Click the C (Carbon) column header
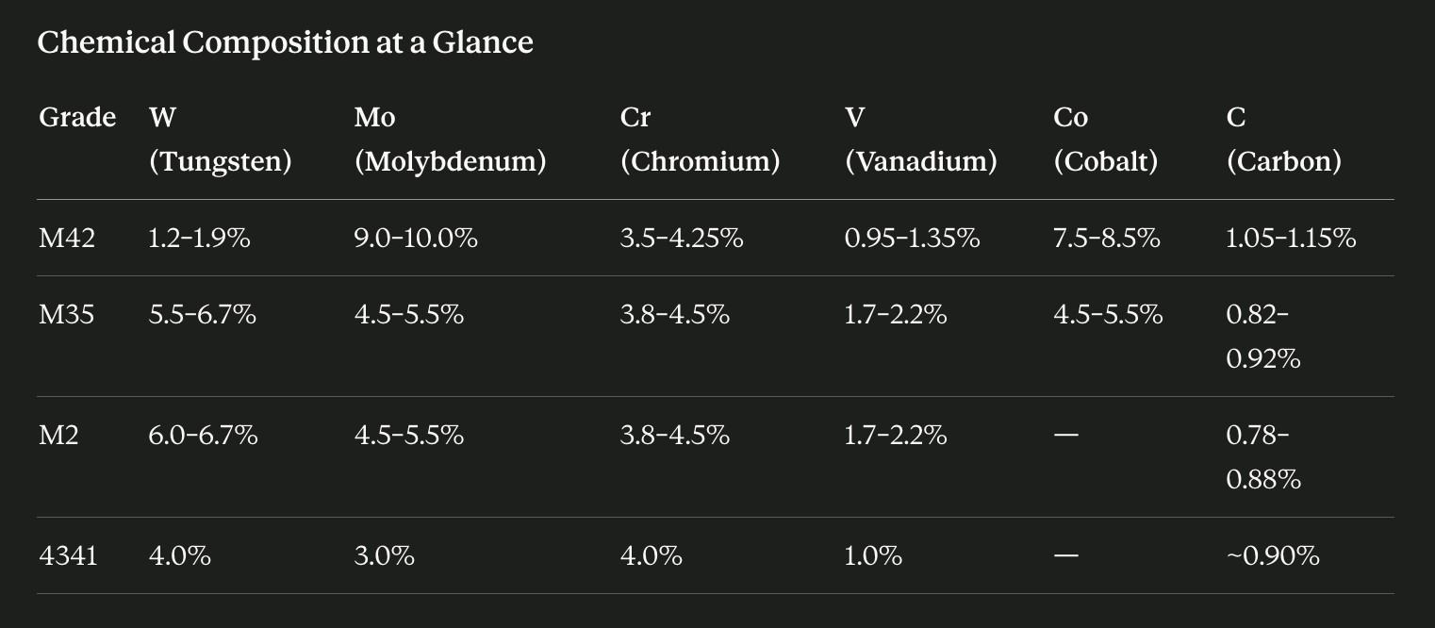Image resolution: width=1435 pixels, height=628 pixels. (x=1283, y=140)
